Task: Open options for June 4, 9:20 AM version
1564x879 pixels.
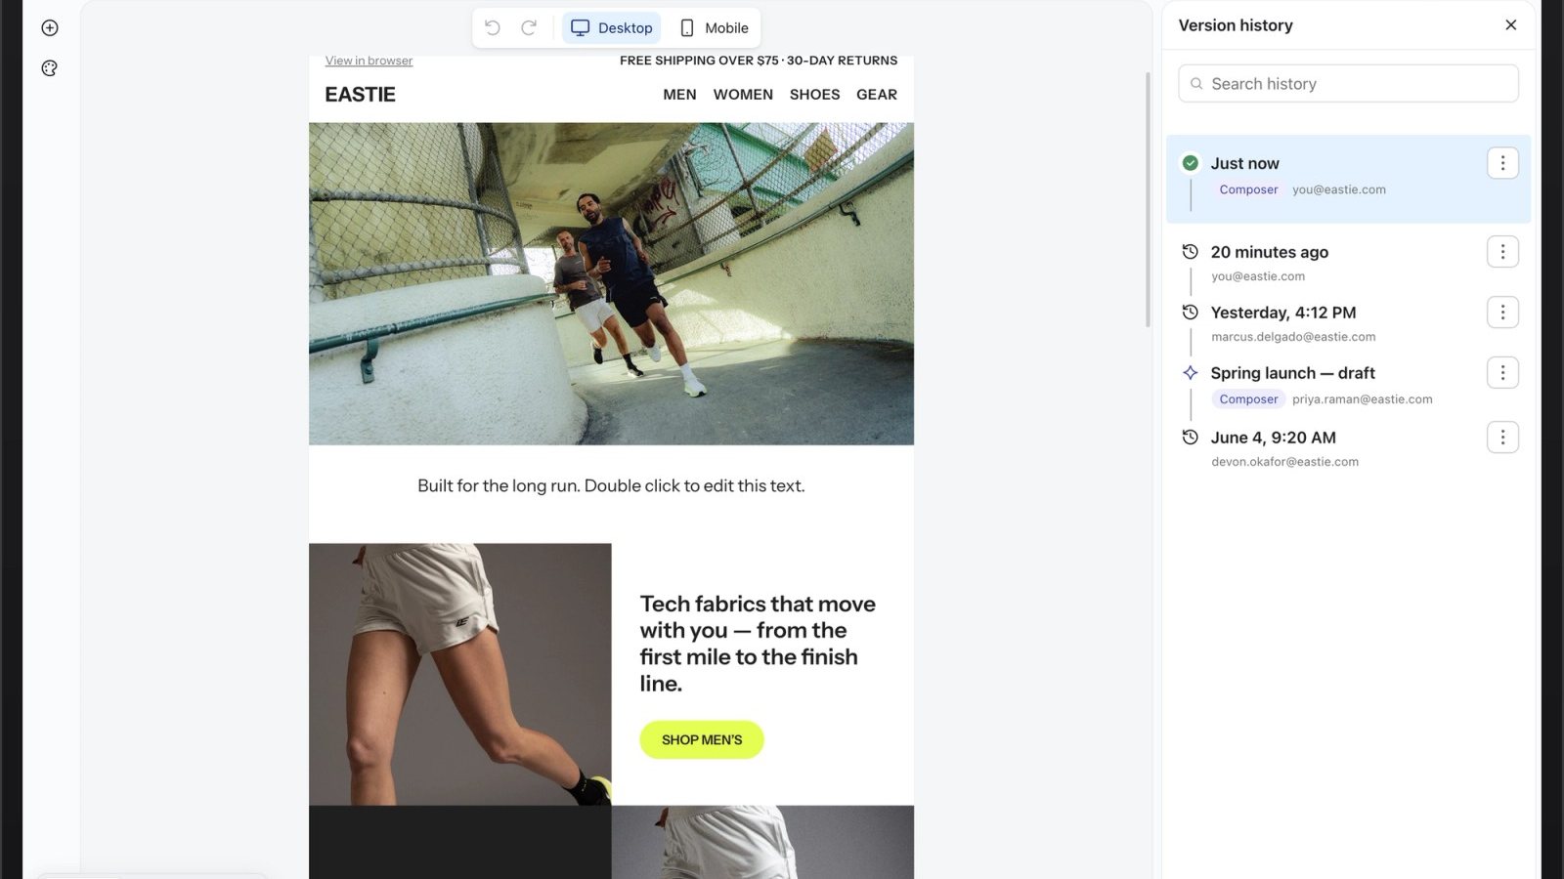Action: (x=1503, y=438)
